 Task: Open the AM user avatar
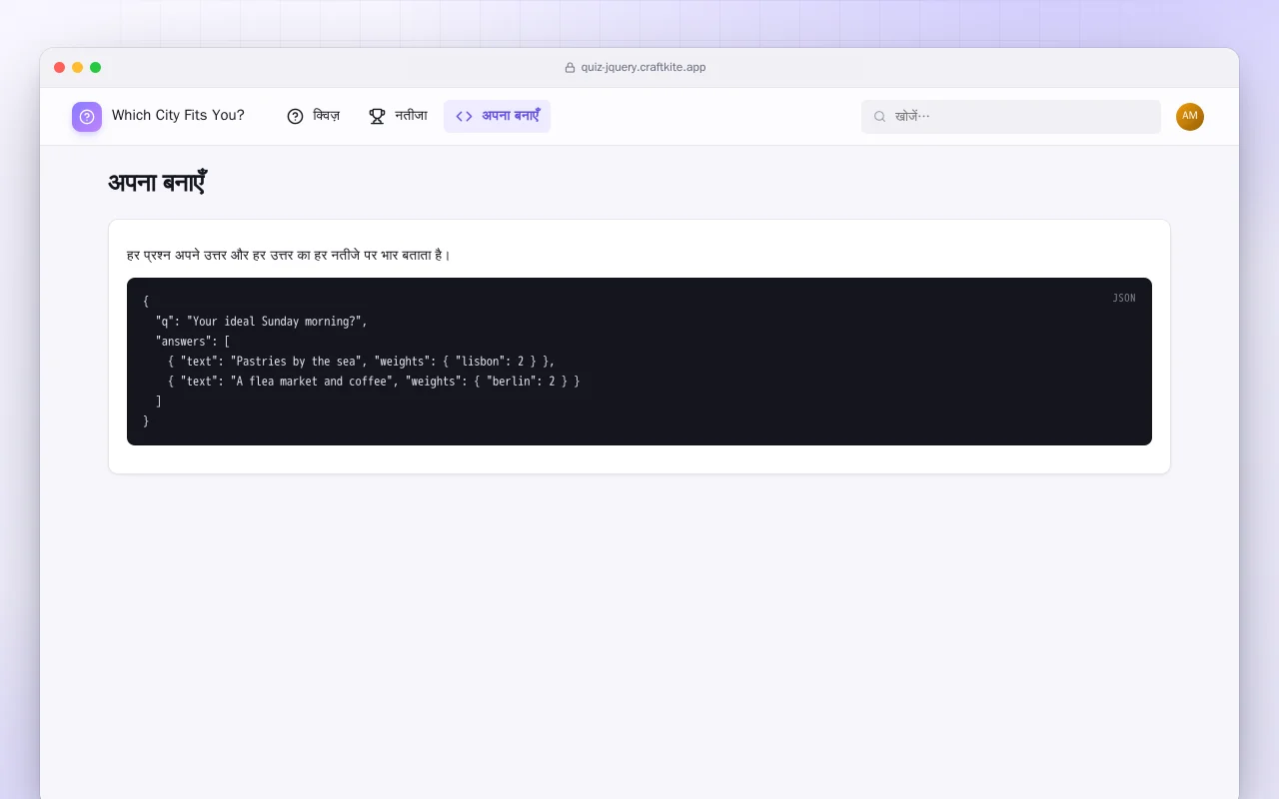(1190, 117)
